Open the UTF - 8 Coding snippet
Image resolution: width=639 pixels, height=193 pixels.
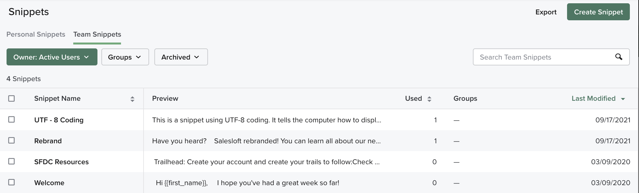coord(59,120)
